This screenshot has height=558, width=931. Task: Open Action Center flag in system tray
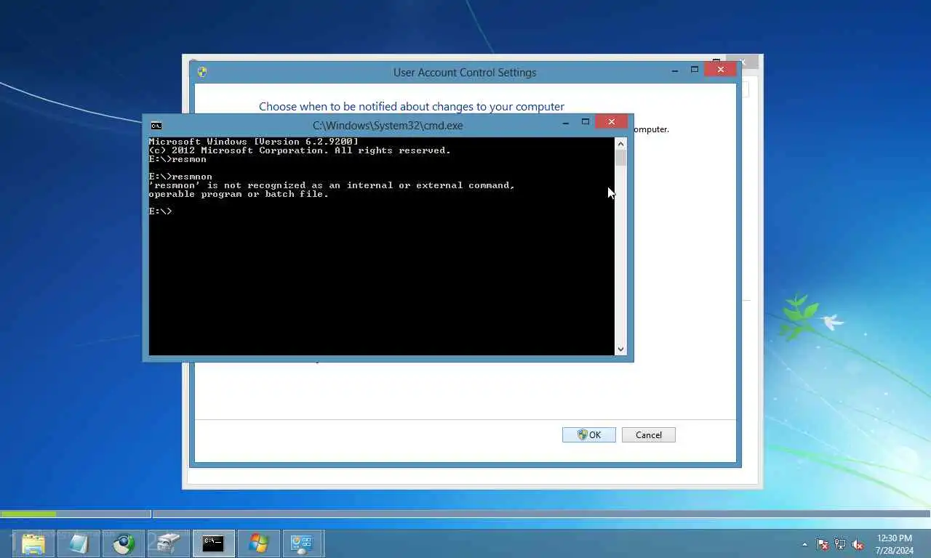[x=823, y=543]
